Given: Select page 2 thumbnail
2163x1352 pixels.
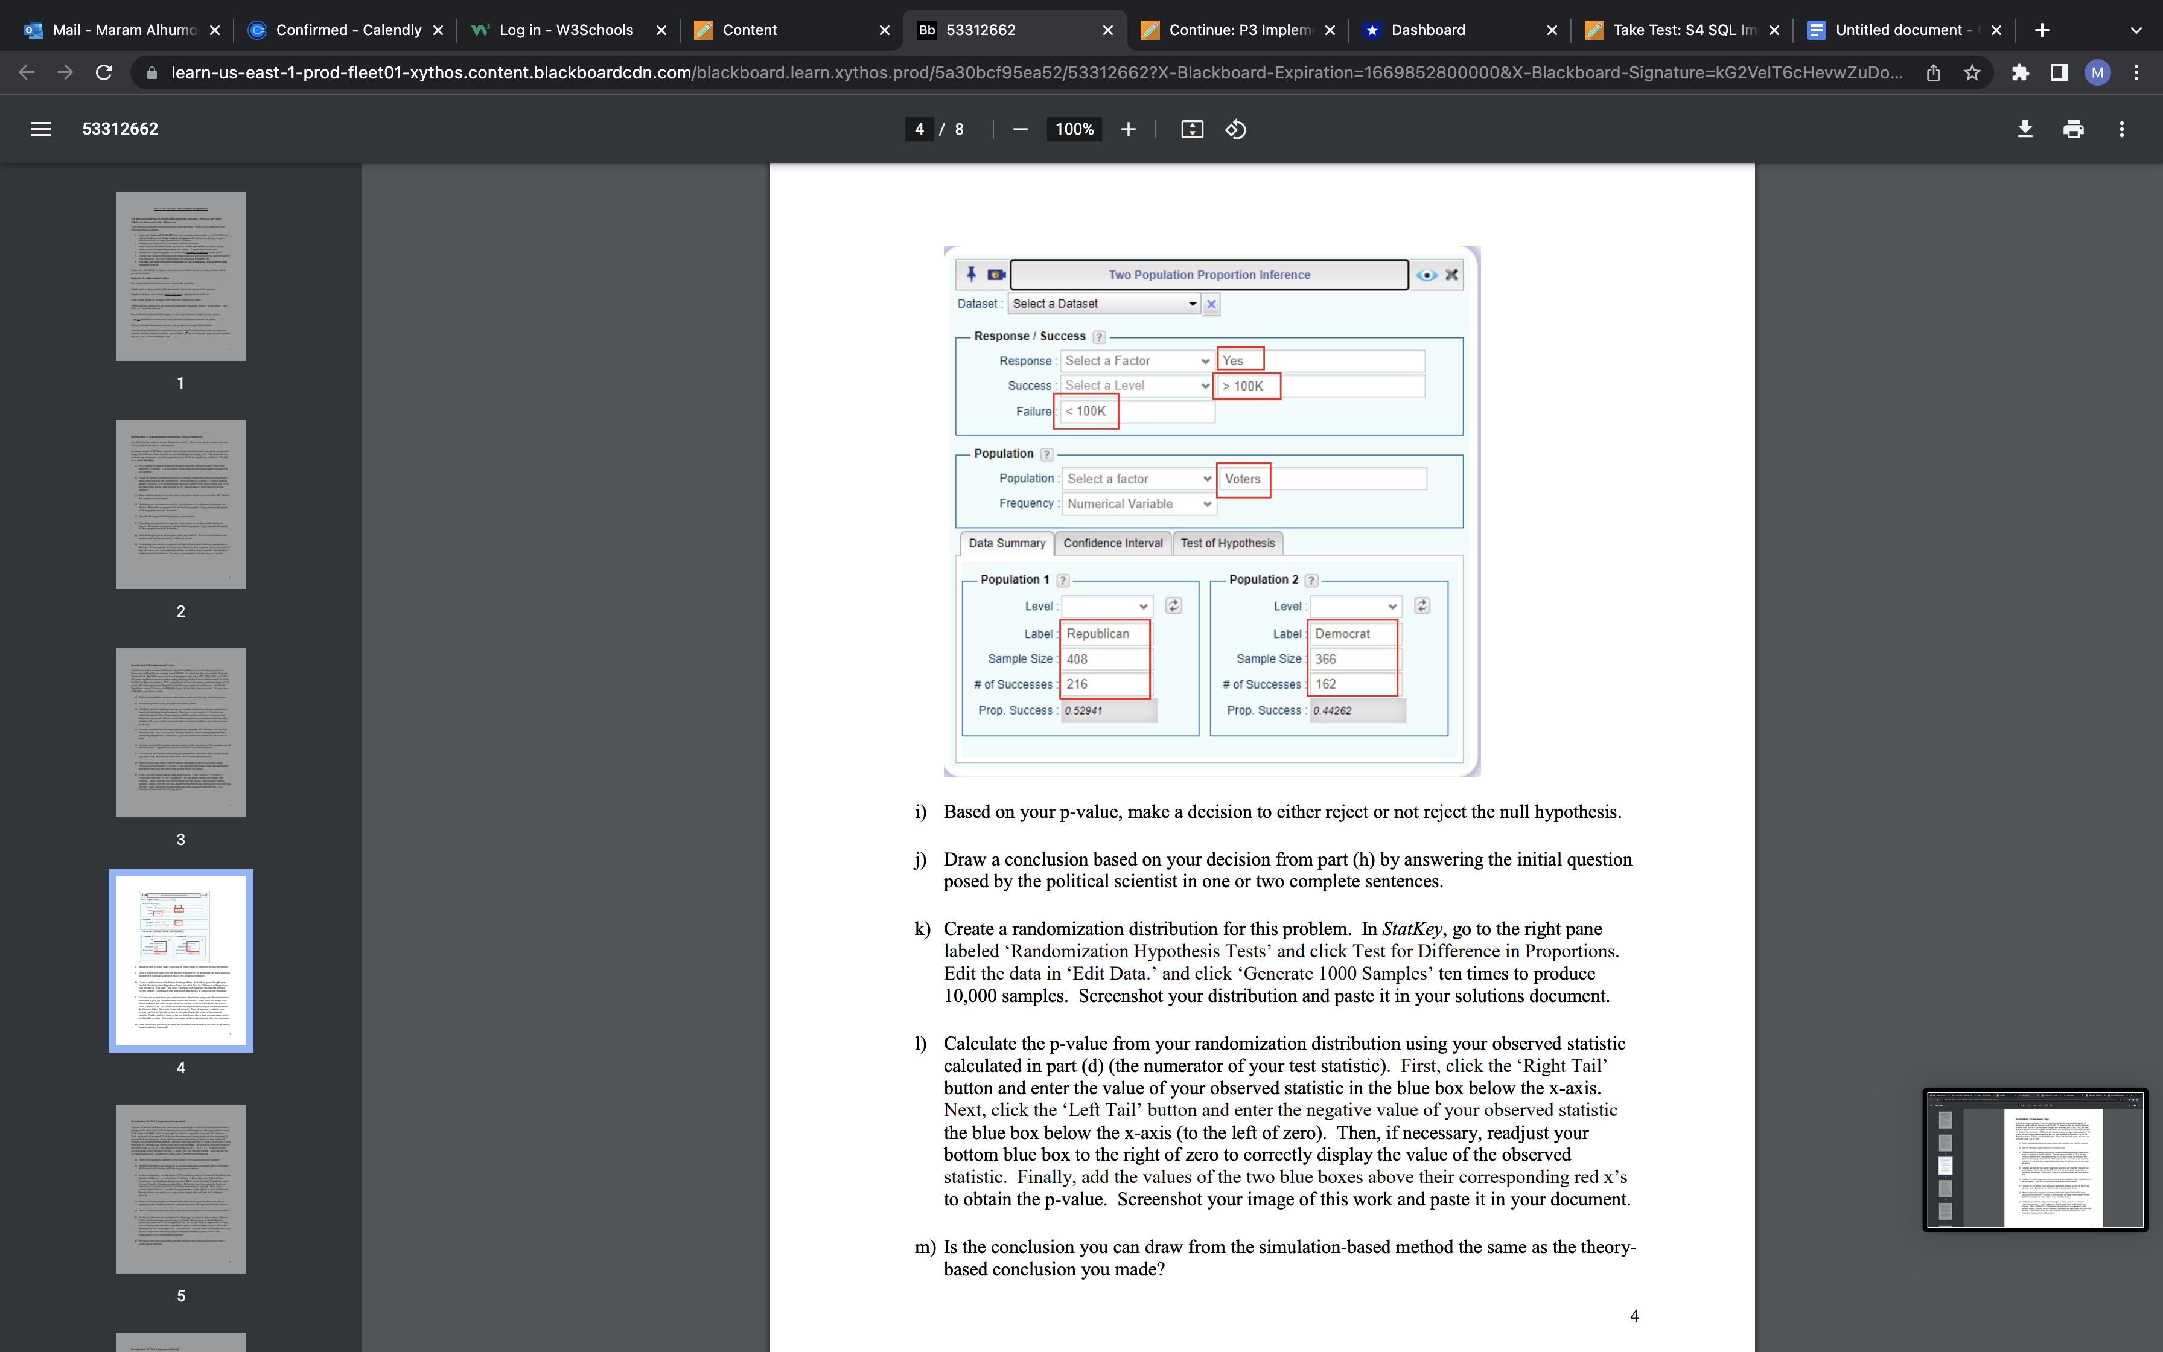Looking at the screenshot, I should [180, 505].
